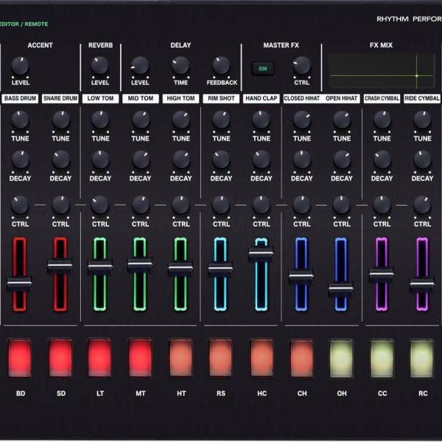Select the CLOSED HIHAT label
442x442 pixels.
point(301,99)
